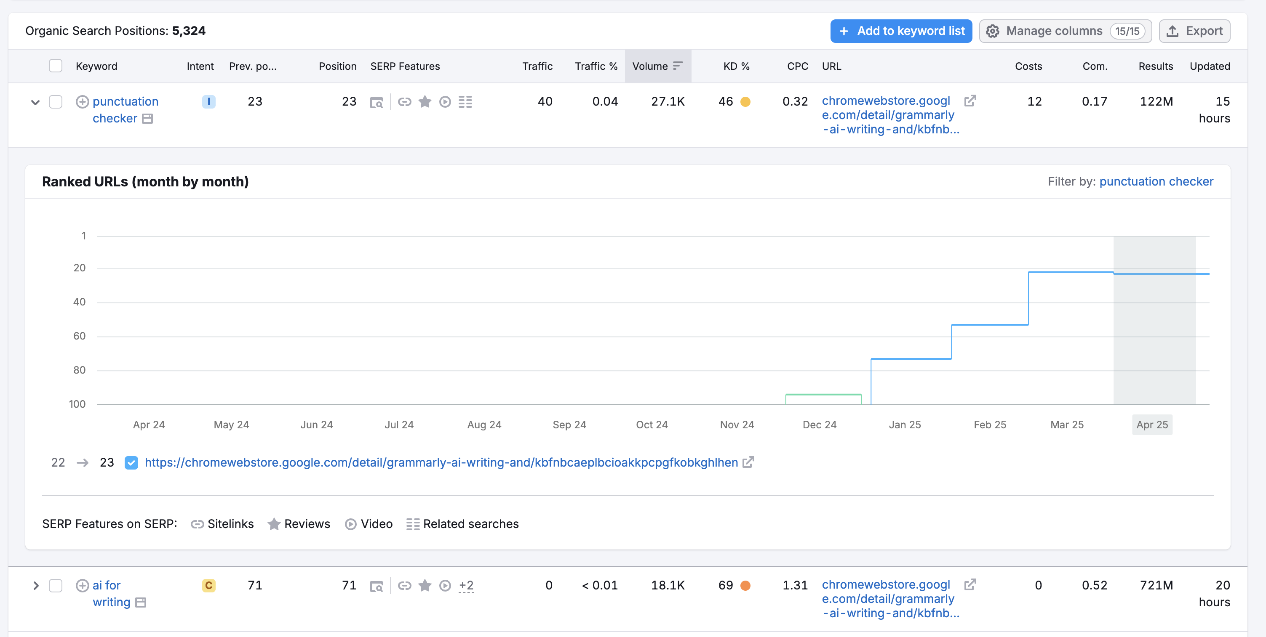This screenshot has width=1266, height=637.
Task: Sort by the KD % column header
Action: tap(736, 66)
